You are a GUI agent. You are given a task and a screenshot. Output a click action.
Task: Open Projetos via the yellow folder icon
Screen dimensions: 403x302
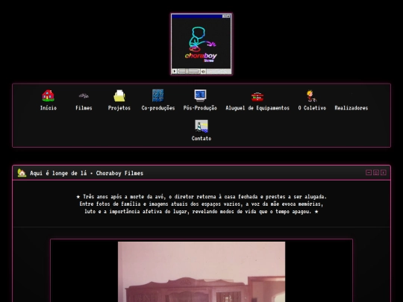click(x=119, y=95)
